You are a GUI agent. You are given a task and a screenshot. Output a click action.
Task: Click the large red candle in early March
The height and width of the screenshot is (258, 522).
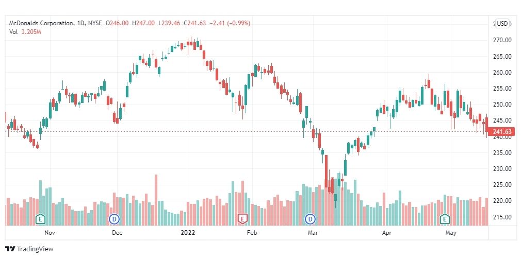coord(326,174)
